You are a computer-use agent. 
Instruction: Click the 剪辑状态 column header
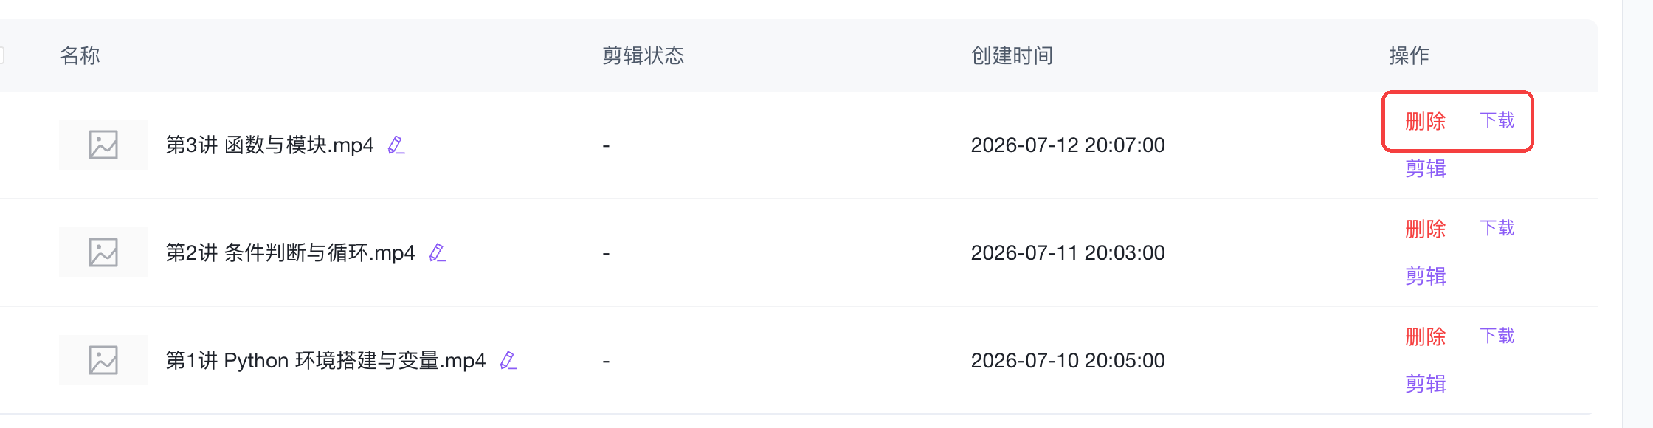tap(643, 55)
